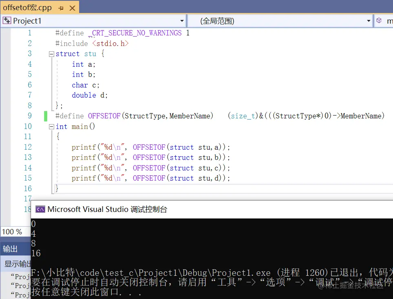Click 'int a;' on line 4
The image size is (393, 299).
click(84, 64)
